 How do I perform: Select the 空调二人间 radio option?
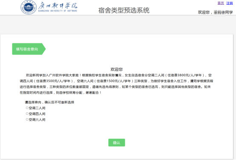click(27, 108)
